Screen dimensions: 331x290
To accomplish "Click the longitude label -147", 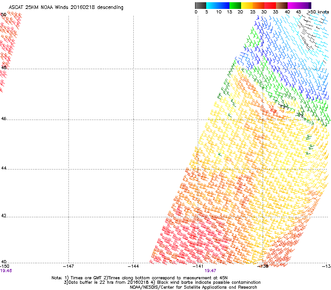I will tap(68, 266).
